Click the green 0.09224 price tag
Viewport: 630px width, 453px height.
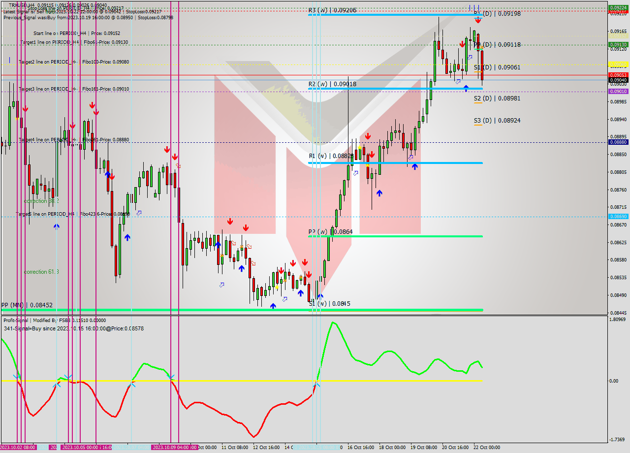tap(619, 8)
